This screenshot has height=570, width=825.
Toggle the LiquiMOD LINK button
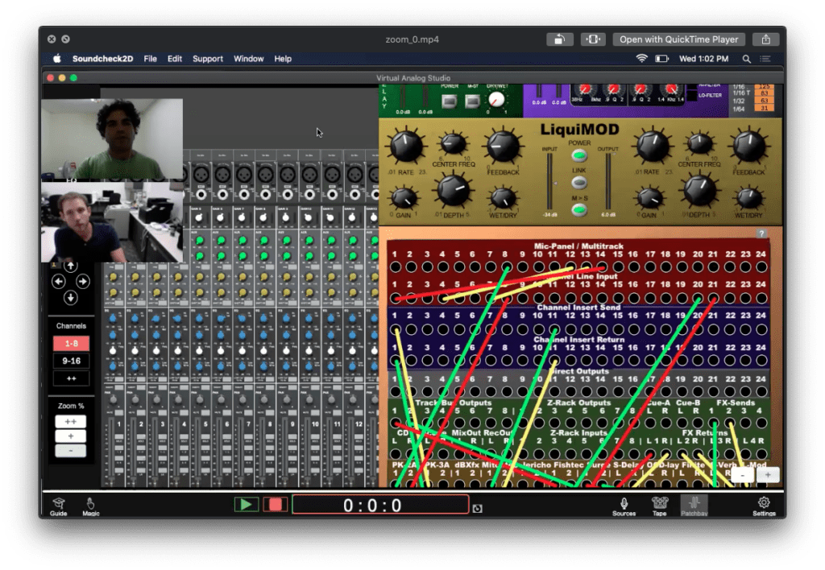[578, 183]
